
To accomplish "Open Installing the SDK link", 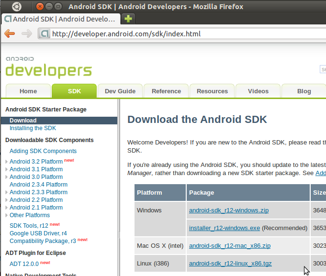I will coord(33,128).
